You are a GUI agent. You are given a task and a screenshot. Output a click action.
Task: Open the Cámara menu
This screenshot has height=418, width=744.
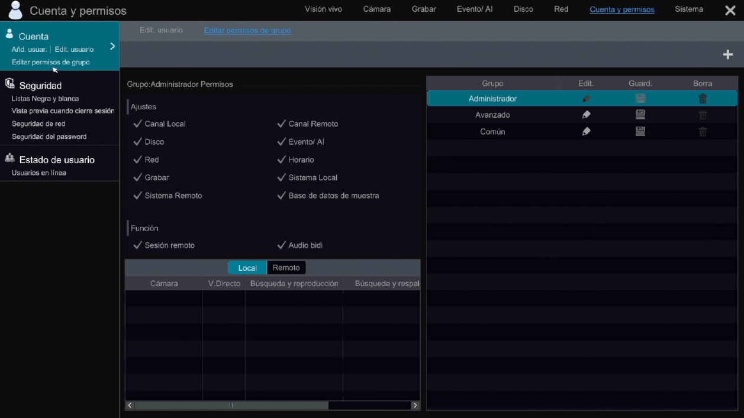point(377,9)
